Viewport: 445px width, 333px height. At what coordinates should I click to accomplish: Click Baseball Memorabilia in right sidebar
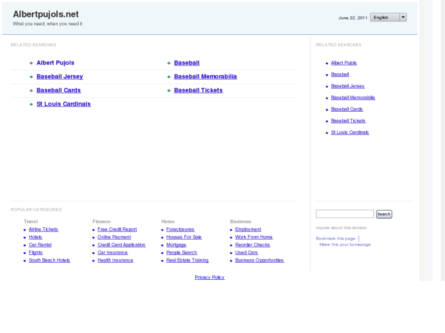(353, 98)
